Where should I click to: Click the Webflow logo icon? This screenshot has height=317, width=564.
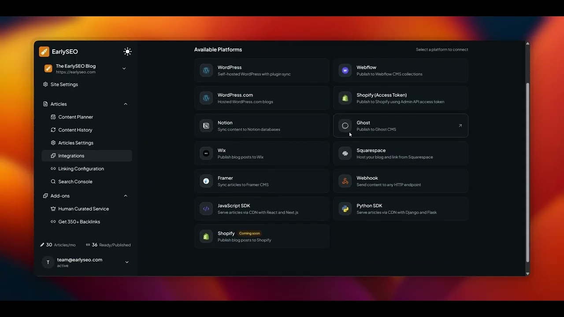345,70
